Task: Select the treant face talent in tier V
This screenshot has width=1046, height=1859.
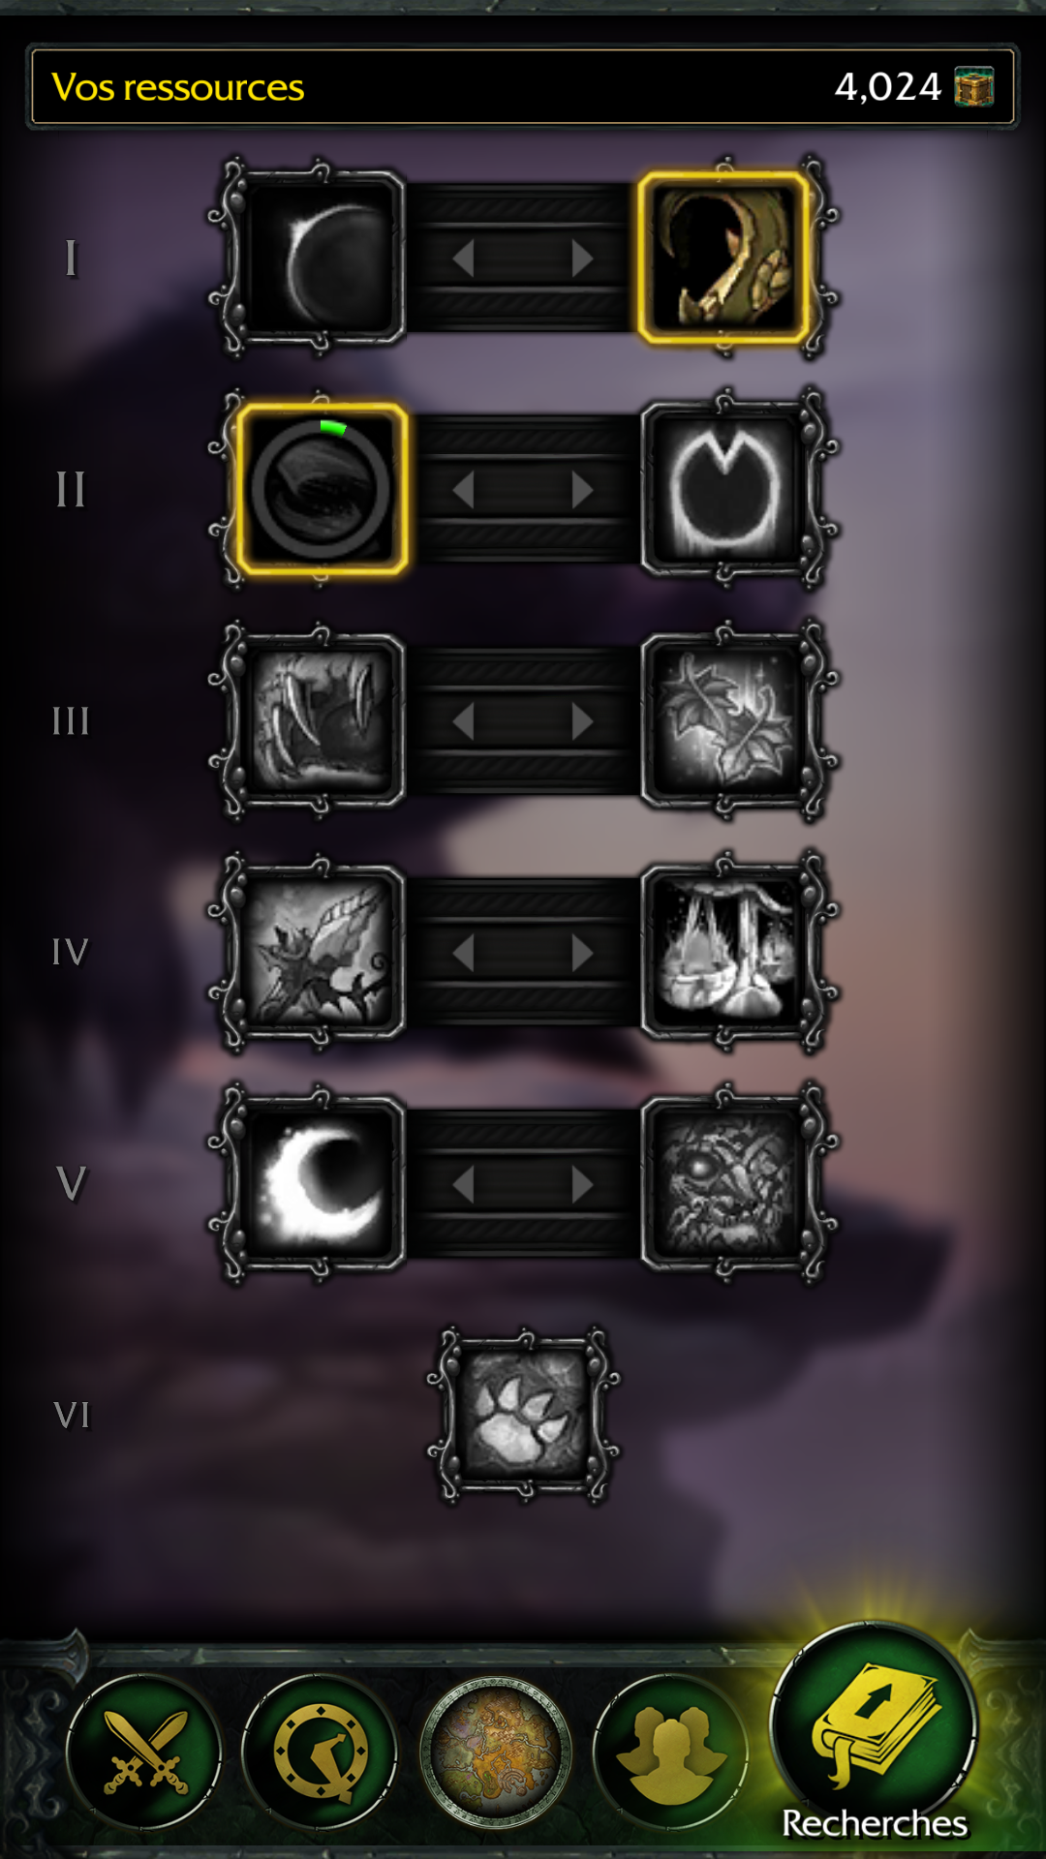Action: click(x=723, y=1183)
